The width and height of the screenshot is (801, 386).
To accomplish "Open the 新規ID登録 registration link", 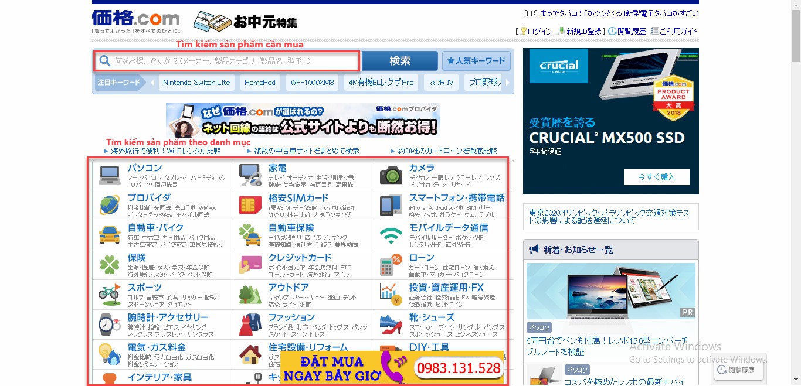I will 584,32.
